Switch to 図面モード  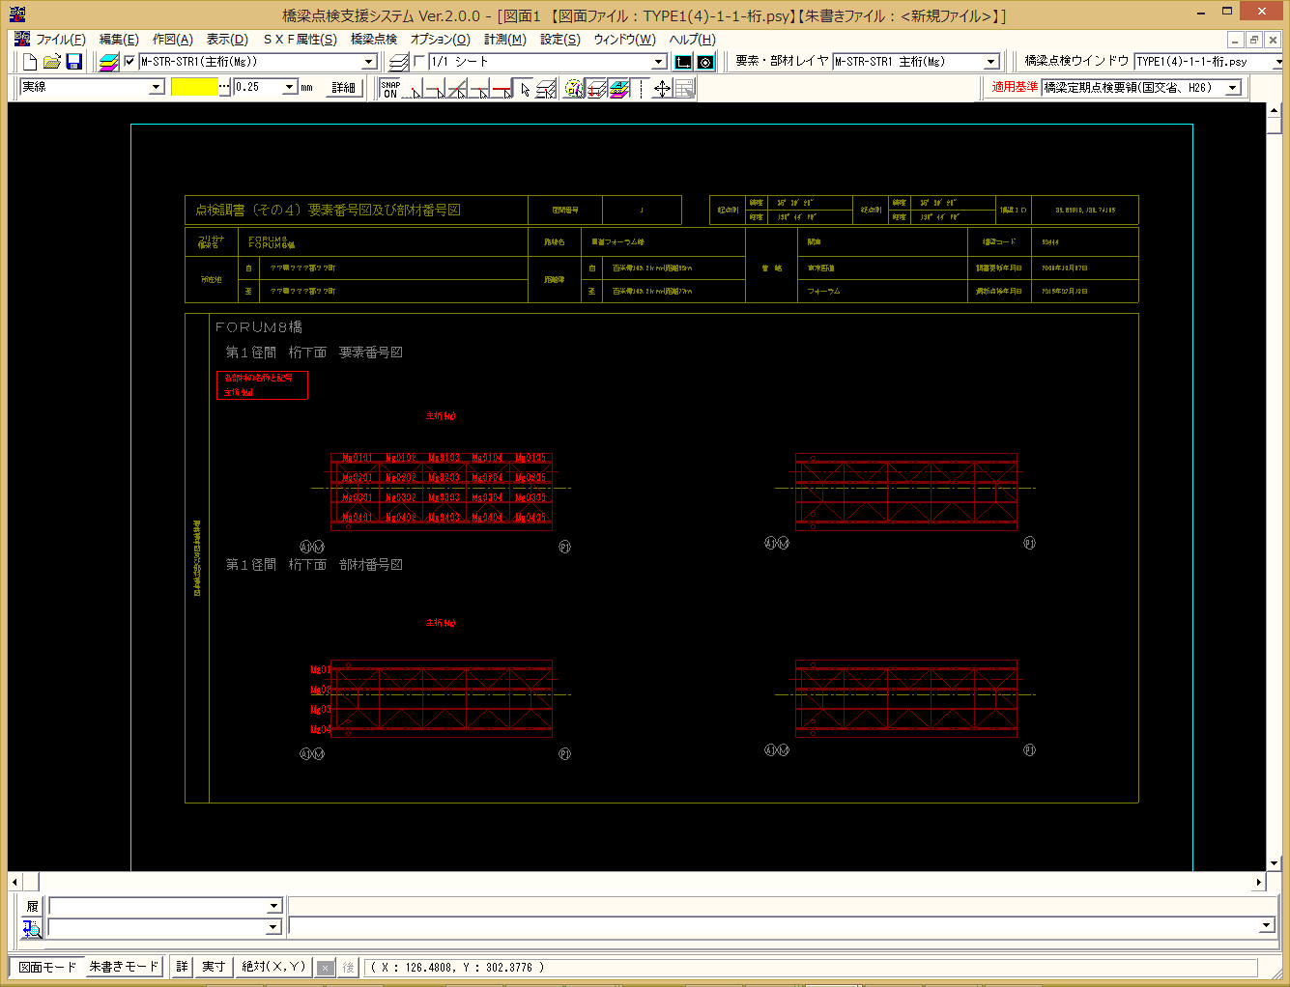[46, 967]
